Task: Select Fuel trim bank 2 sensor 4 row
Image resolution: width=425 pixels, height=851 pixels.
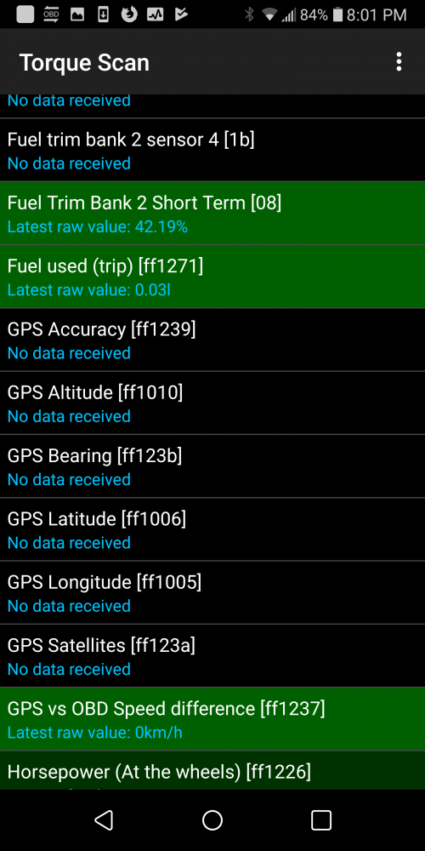Action: pyautogui.click(x=212, y=151)
